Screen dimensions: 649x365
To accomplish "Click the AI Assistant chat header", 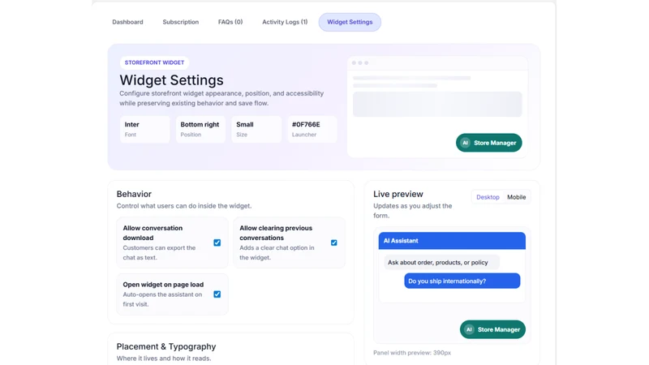I will click(452, 240).
